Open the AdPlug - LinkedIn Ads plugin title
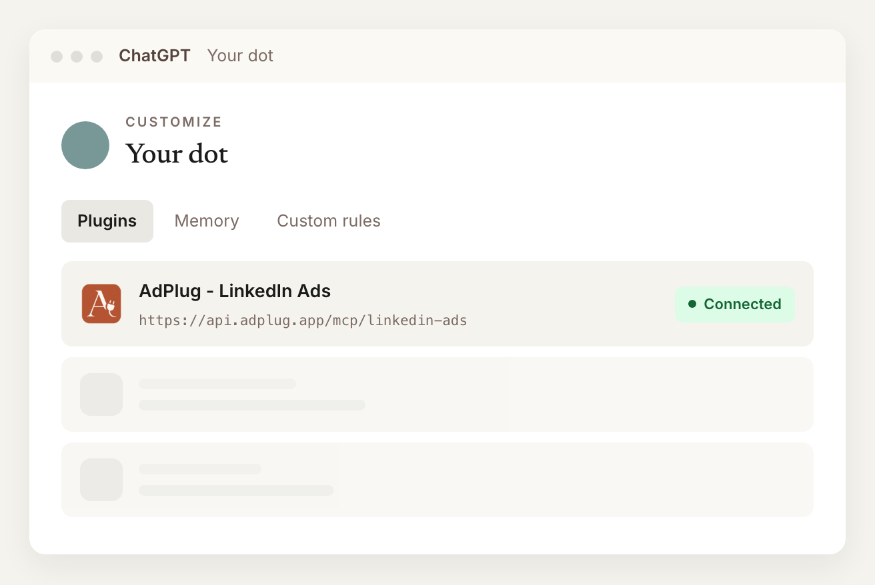The width and height of the screenshot is (875, 585). point(235,291)
